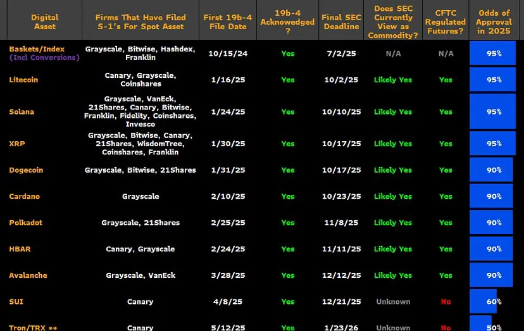The width and height of the screenshot is (524, 331).
Task: Click the Odds of Approval in 2025 header
Action: click(494, 22)
